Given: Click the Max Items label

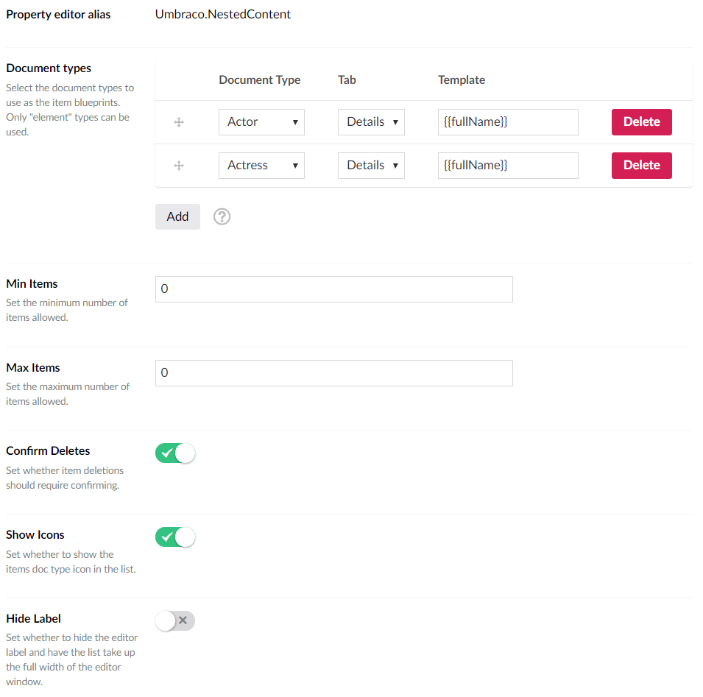Looking at the screenshot, I should pos(32,367).
